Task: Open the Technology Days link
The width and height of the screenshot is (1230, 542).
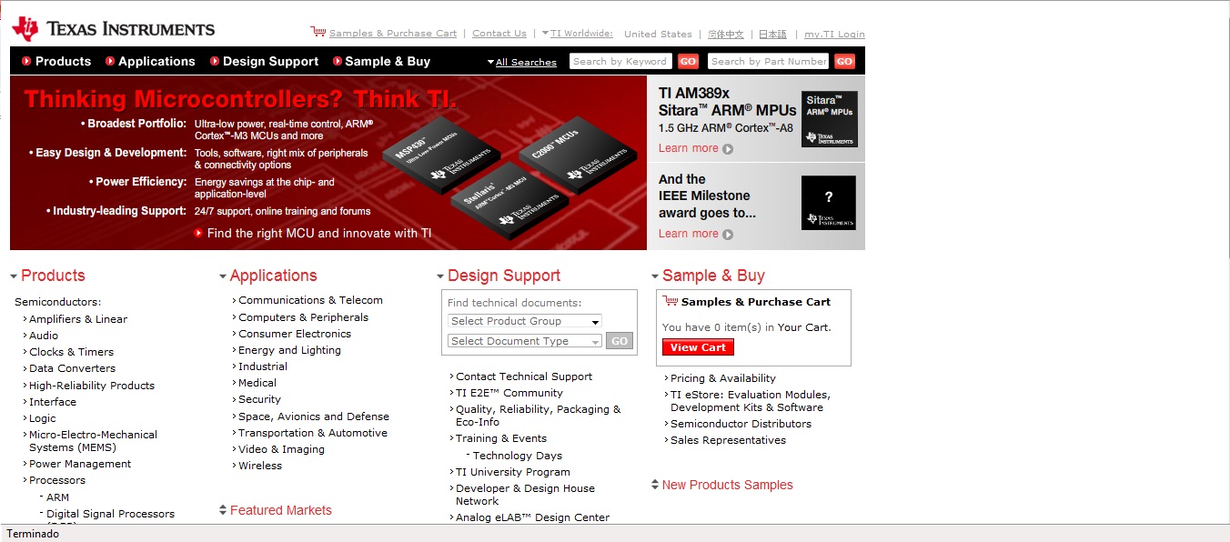Action: (x=518, y=456)
